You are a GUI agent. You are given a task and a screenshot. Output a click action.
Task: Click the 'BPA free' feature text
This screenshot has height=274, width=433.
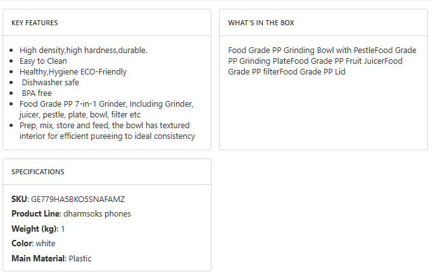click(x=37, y=93)
